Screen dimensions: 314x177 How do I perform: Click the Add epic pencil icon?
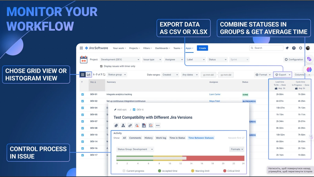115,110
